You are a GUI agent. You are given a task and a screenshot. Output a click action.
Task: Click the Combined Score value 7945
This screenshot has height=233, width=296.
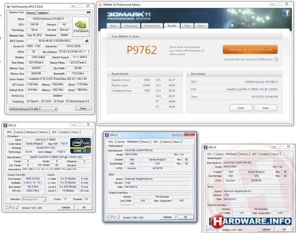click(147, 91)
